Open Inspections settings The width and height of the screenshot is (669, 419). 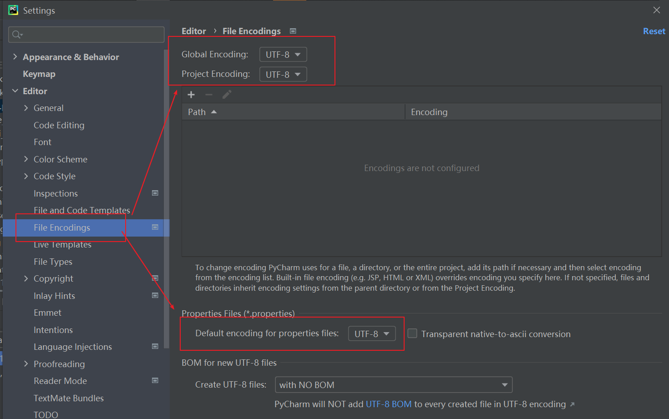pyautogui.click(x=56, y=193)
